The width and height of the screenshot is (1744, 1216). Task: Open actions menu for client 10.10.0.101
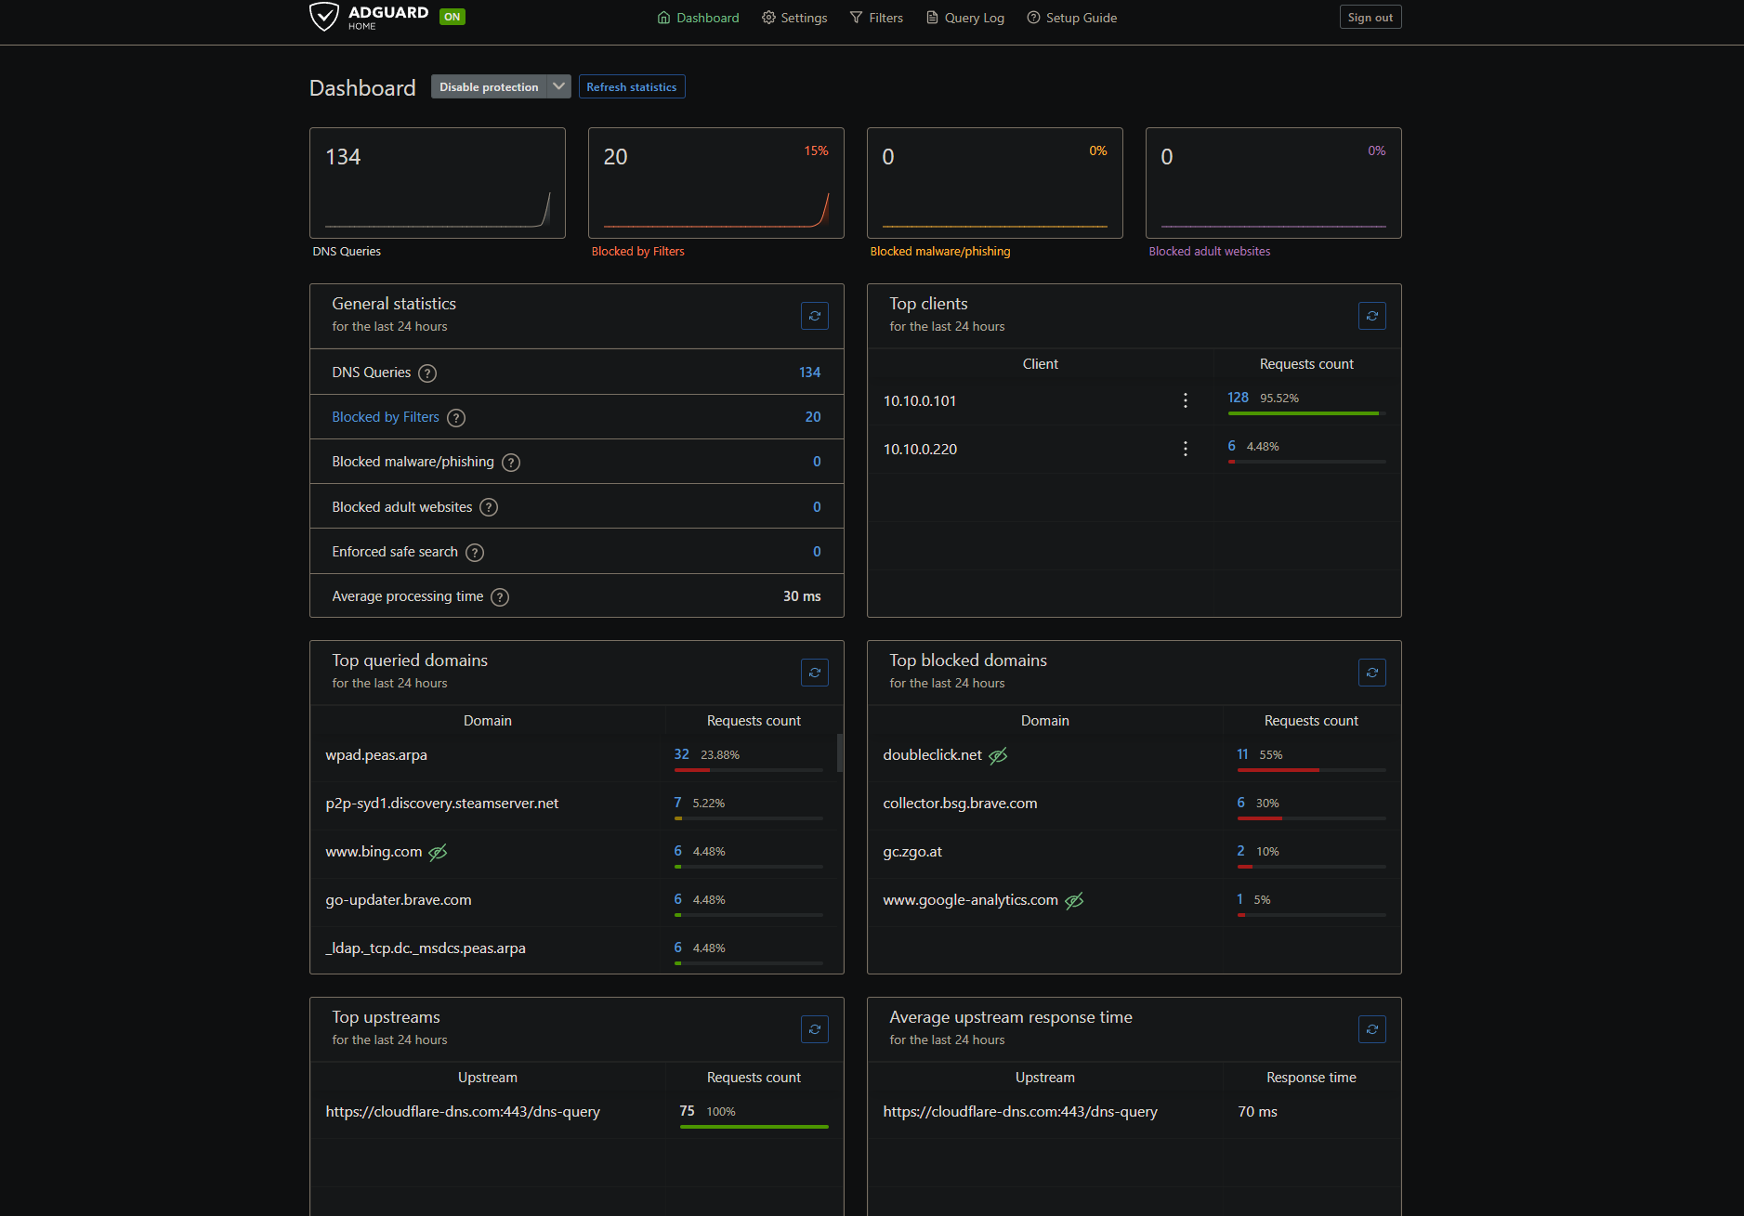click(x=1185, y=400)
